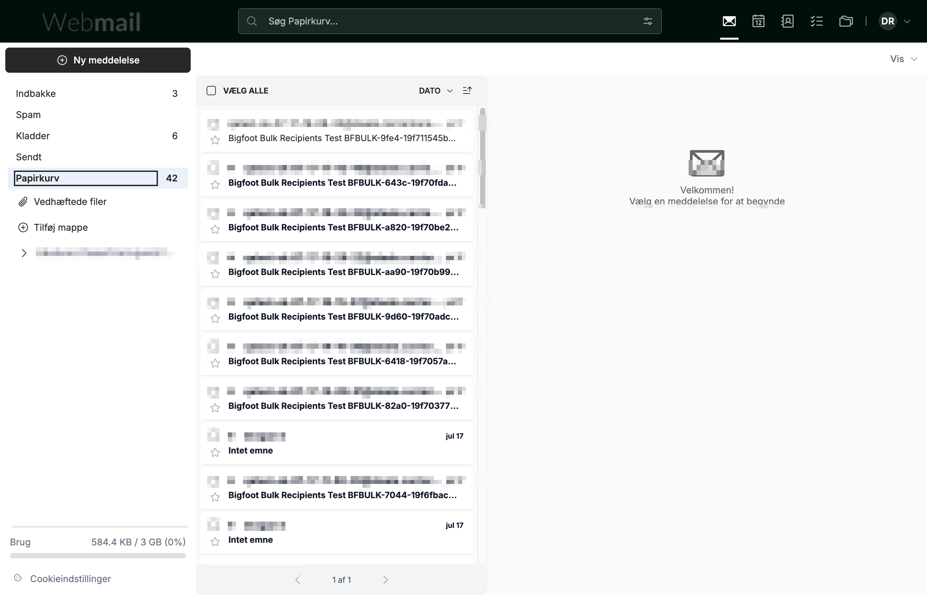The height and width of the screenshot is (595, 927).
Task: Toggle star on the BFBULK-6418 message
Action: (215, 363)
